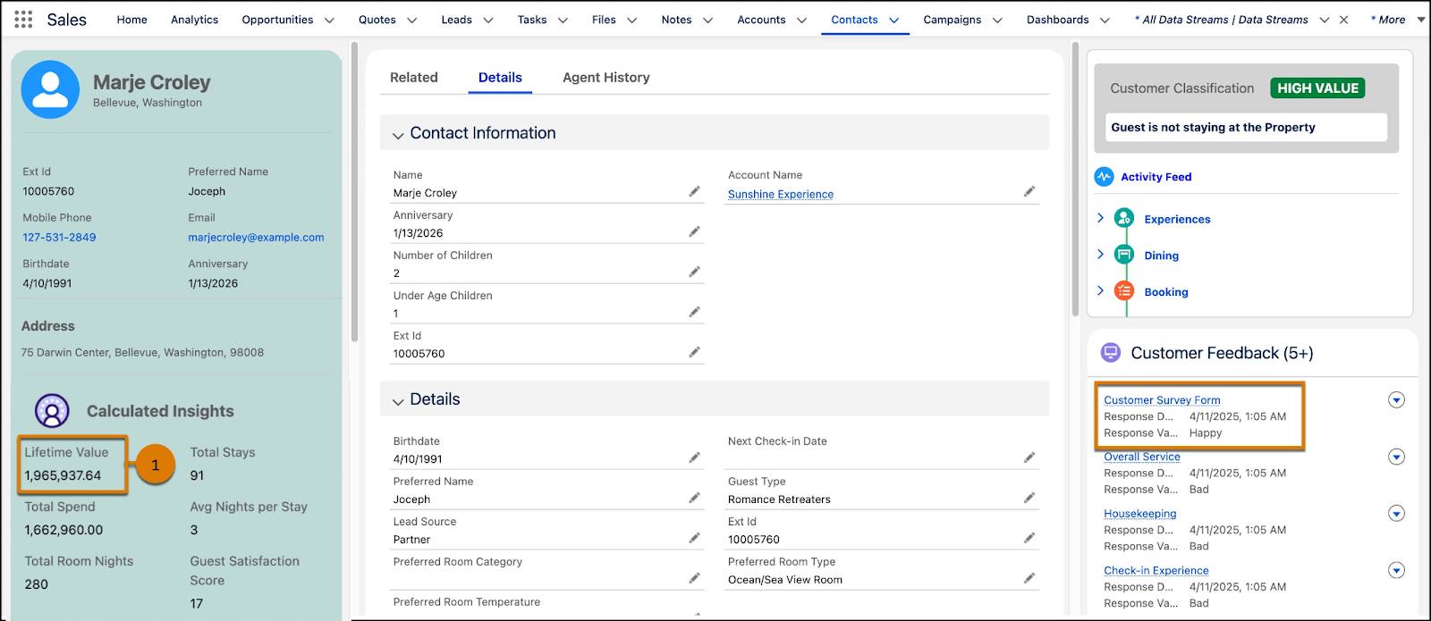Open Housekeeping row actions menu

coord(1396,513)
